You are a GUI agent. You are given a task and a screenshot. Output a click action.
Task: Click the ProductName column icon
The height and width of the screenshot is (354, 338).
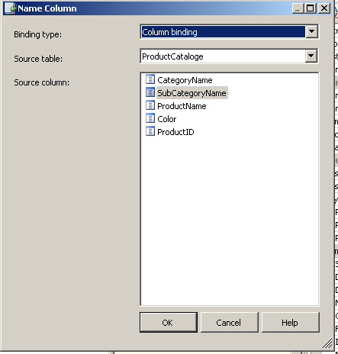(150, 105)
